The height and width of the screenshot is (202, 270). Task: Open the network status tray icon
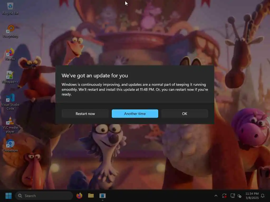[x=233, y=196]
